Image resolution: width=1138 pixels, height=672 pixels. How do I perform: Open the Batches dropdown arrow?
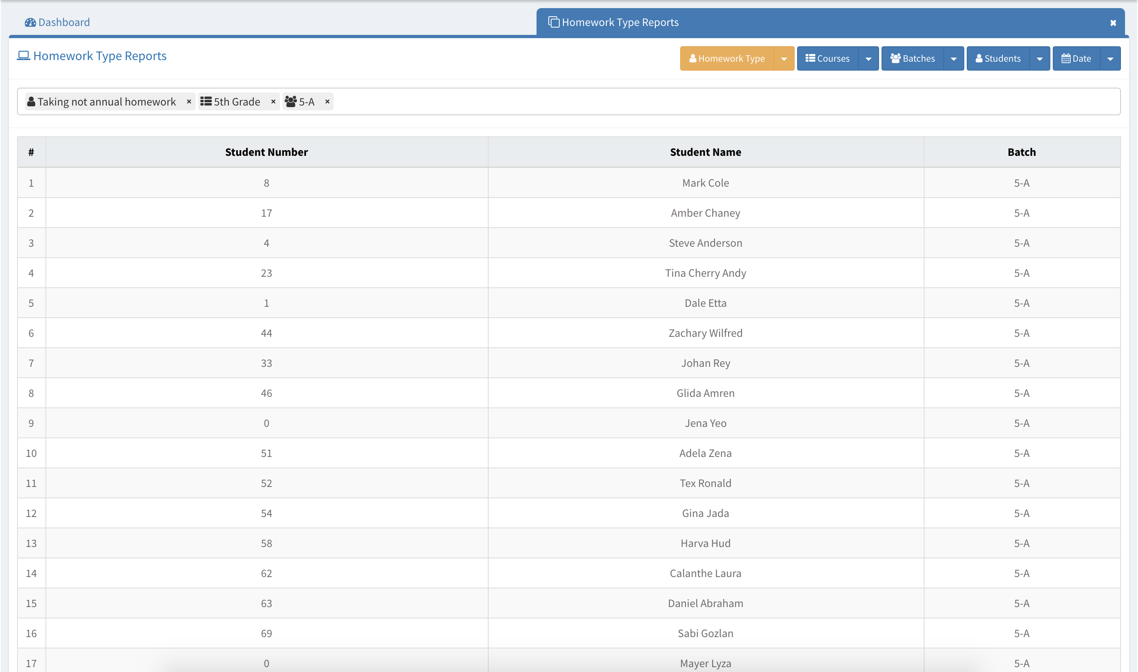click(953, 59)
